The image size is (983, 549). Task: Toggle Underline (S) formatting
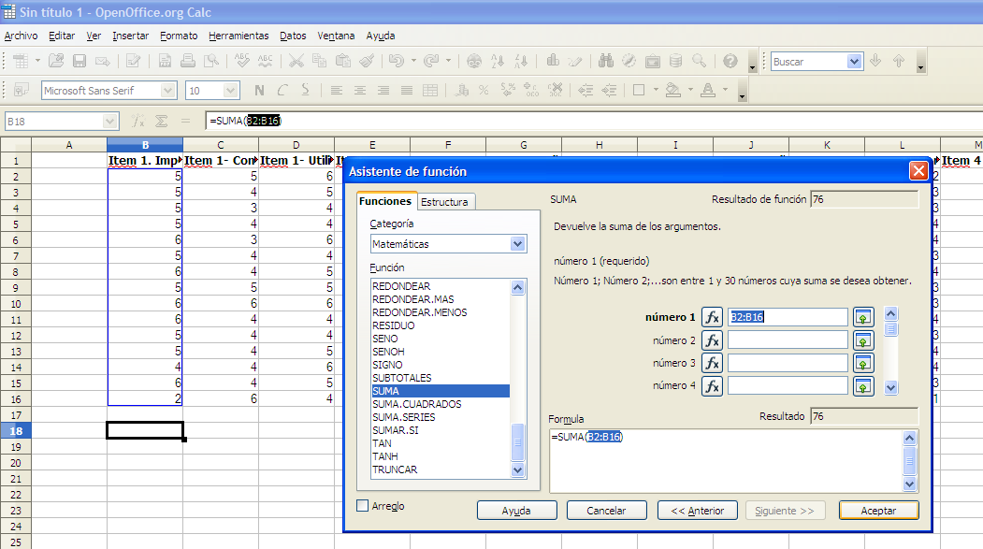(305, 90)
